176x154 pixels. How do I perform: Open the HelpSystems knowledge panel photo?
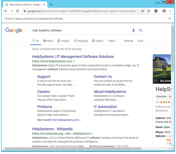[162, 69]
